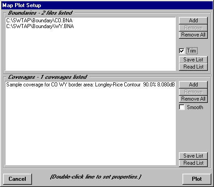
Task: Read List in the Boundaries section
Action: [193, 67]
